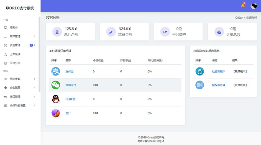The image size is (261, 145).
Task: Open the user avatar menu
Action: 254,6
